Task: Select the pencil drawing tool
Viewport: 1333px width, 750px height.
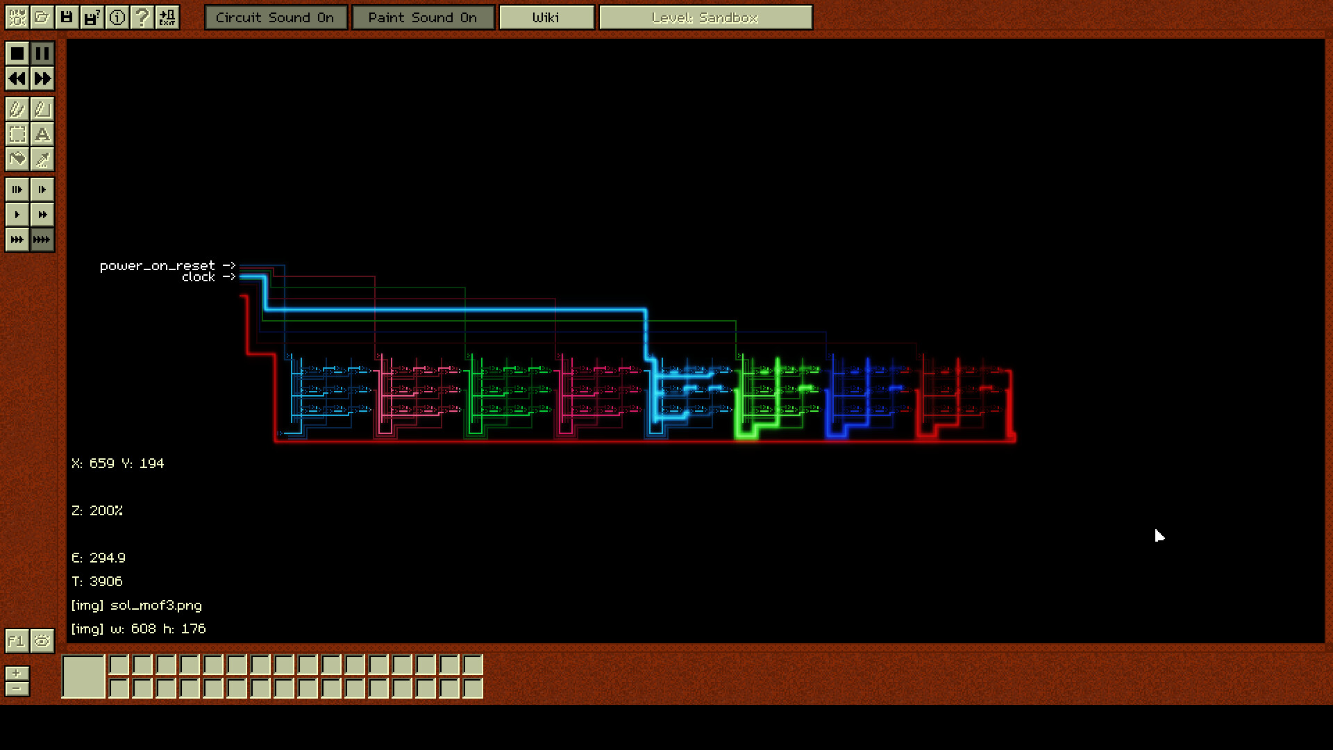Action: tap(17, 108)
